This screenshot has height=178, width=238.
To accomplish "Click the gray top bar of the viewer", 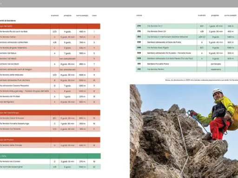I will [119, 4].
